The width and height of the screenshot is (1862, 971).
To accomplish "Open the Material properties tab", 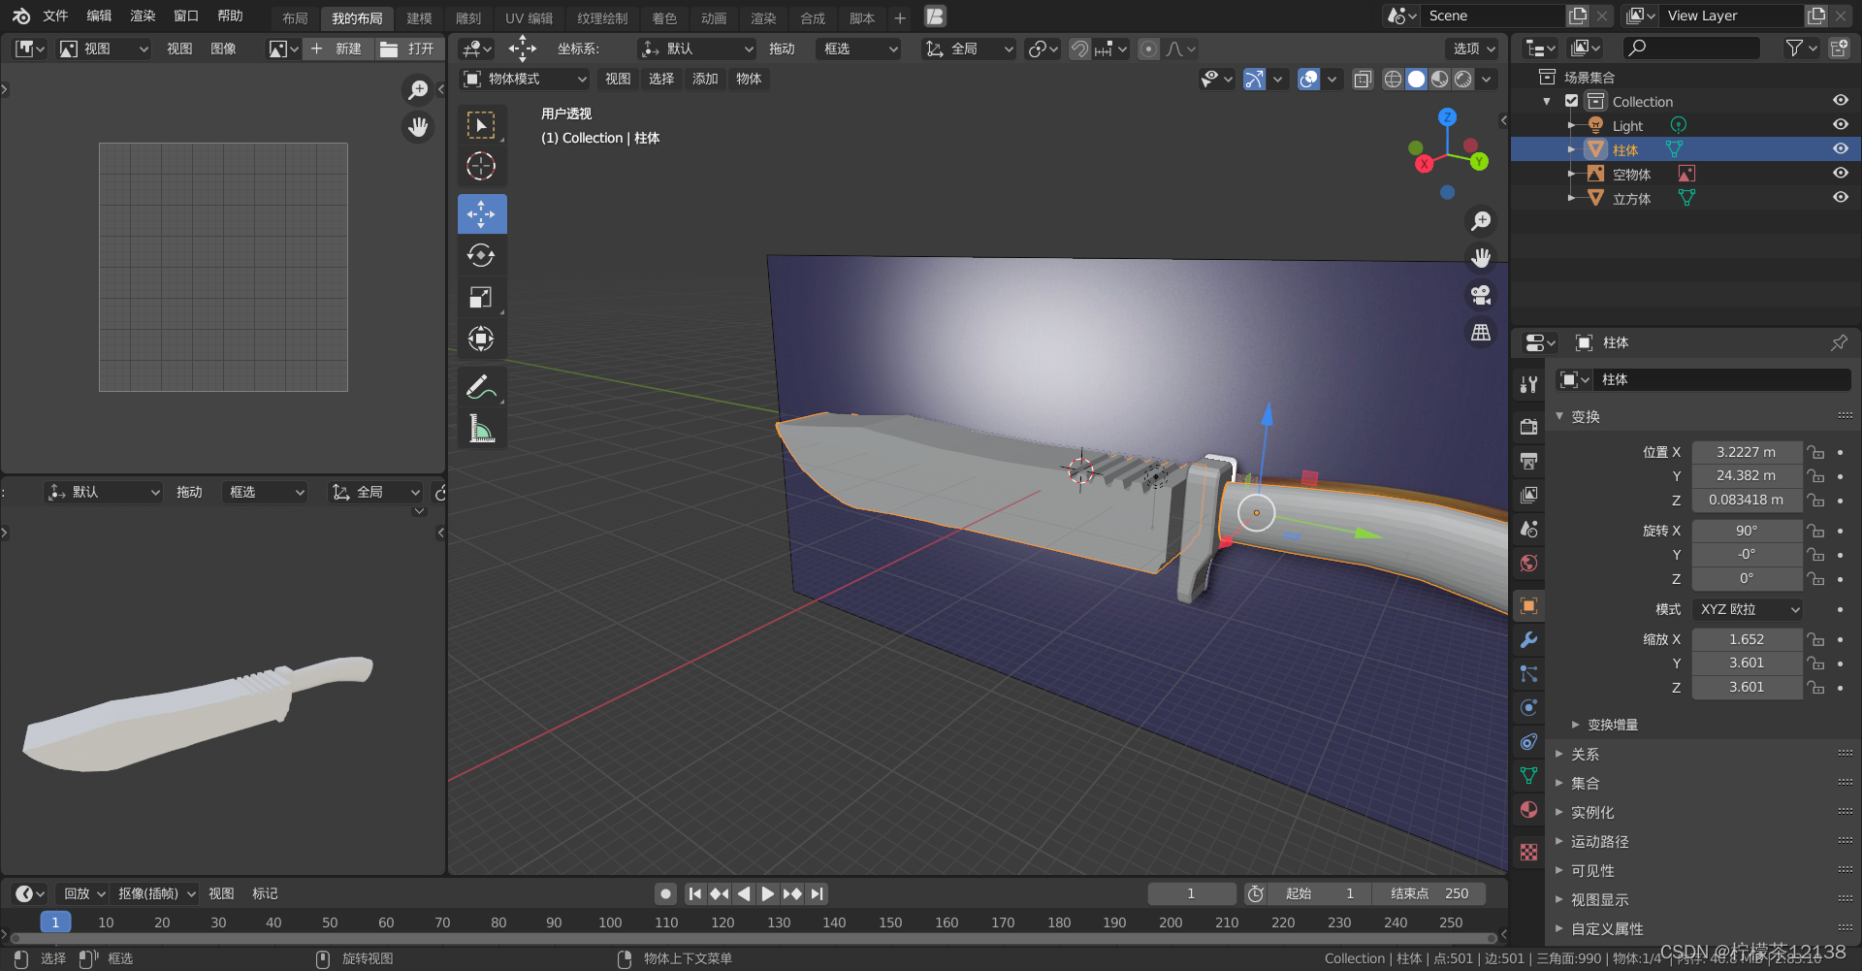I will click(x=1528, y=810).
